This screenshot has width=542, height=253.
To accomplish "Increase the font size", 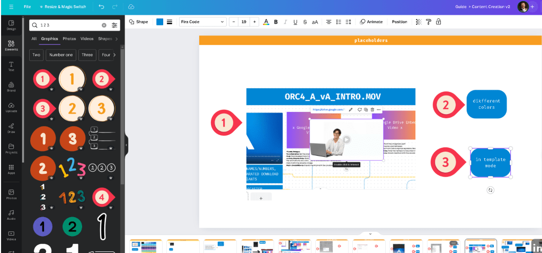I will click(x=254, y=22).
